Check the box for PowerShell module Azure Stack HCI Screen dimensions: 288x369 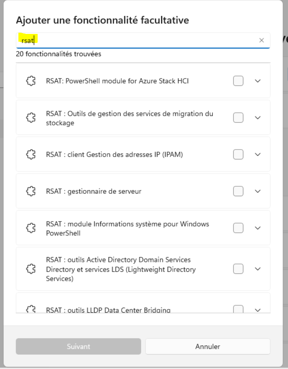click(238, 81)
